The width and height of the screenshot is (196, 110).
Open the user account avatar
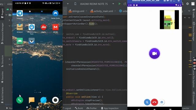193,4
